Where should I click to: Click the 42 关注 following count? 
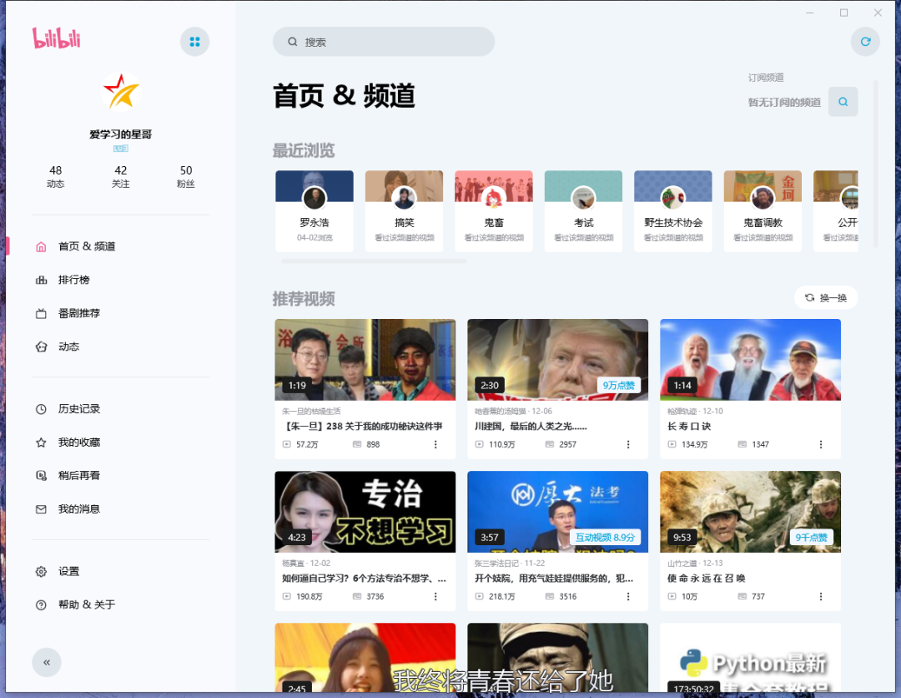121,176
